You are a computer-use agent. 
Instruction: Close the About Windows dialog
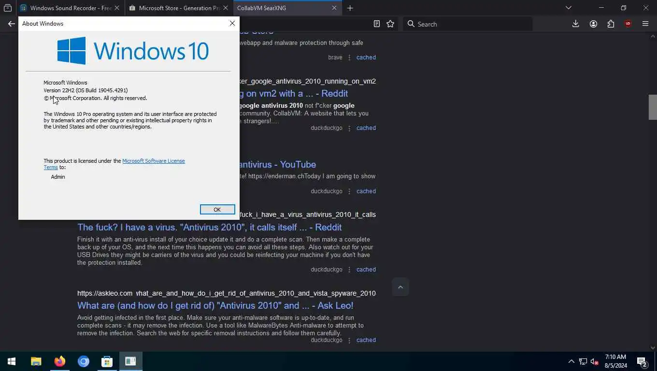[x=232, y=23]
